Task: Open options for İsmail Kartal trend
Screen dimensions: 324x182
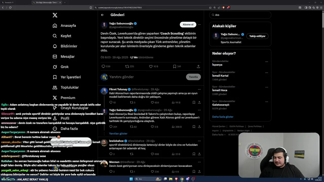Action: pyautogui.click(x=267, y=73)
